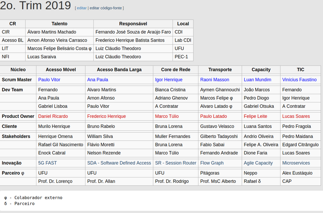
Task: Select Raoni Masson link
Action: (x=214, y=80)
